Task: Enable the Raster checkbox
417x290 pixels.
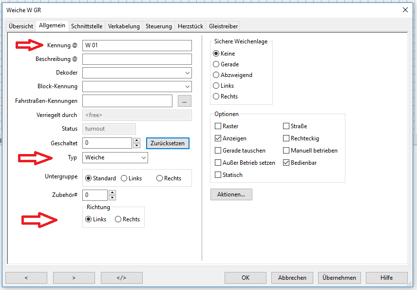Action: 218,126
